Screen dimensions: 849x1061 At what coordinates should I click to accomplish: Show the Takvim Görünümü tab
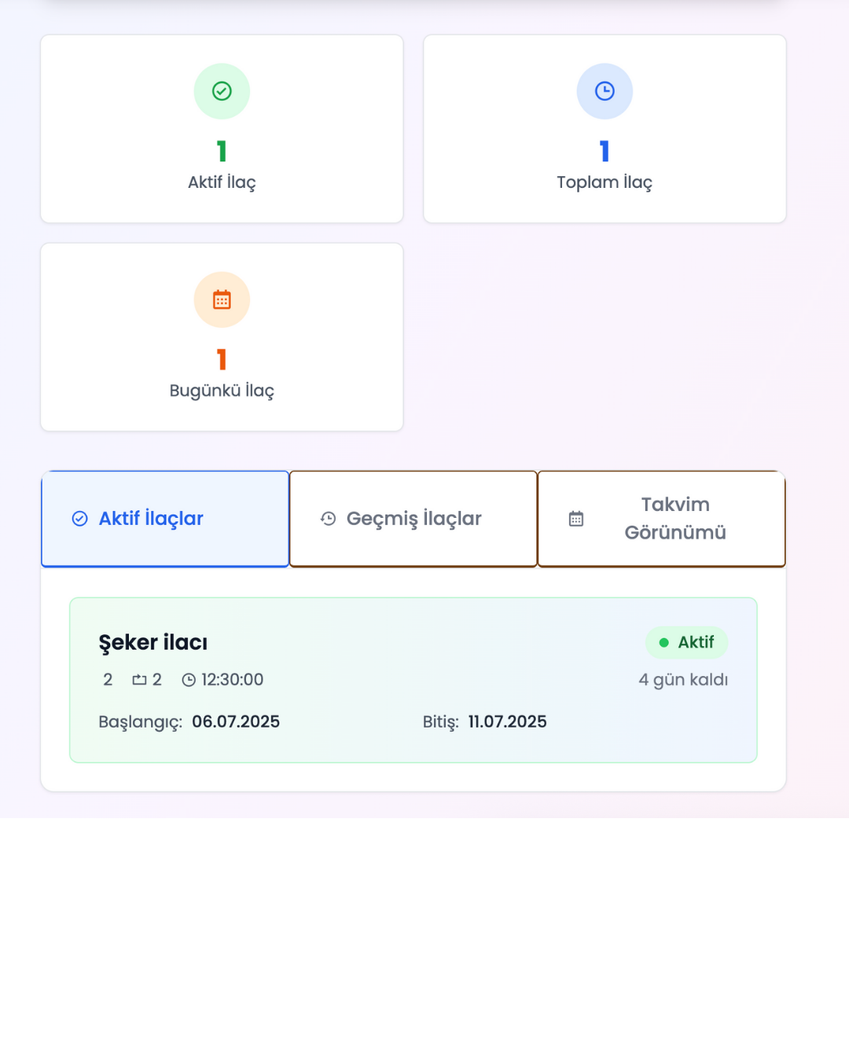(661, 519)
